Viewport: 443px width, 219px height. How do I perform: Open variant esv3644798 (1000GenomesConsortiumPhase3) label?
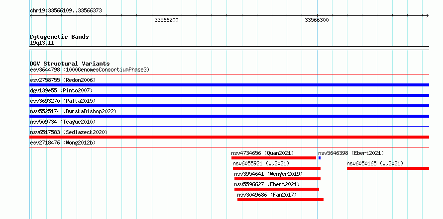90,70
